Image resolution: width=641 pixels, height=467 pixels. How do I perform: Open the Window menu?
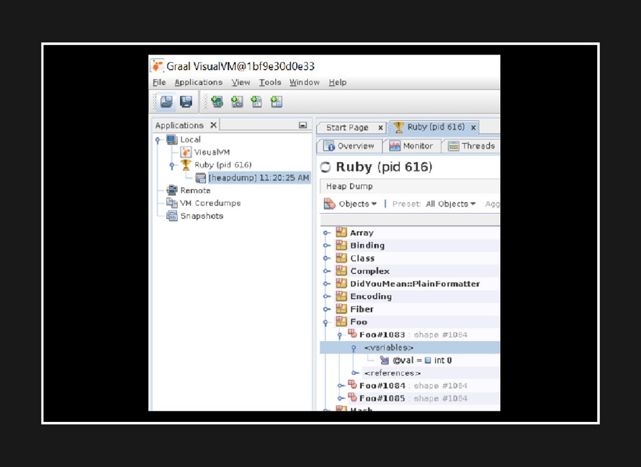tap(304, 82)
